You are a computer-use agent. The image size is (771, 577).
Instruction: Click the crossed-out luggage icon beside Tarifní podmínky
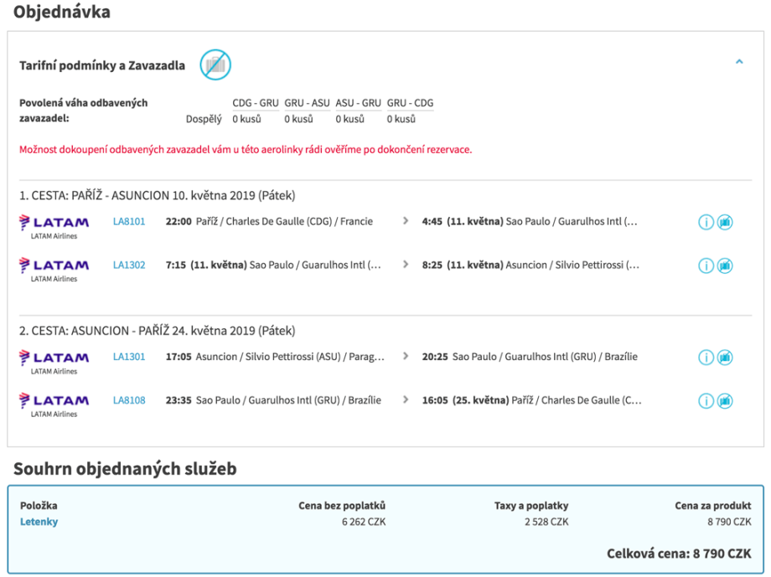coord(215,64)
